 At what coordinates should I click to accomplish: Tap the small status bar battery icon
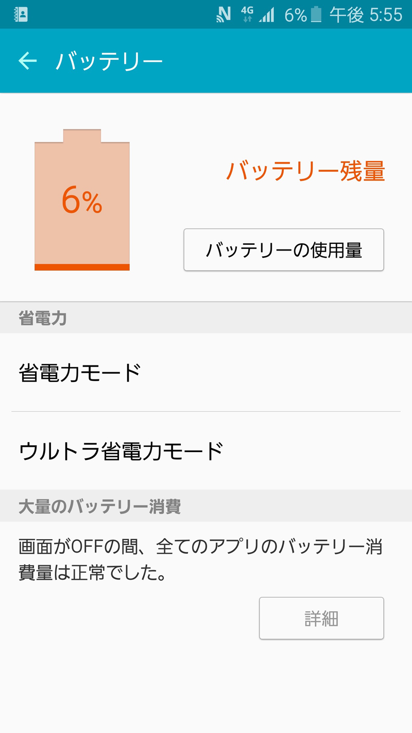(x=316, y=14)
